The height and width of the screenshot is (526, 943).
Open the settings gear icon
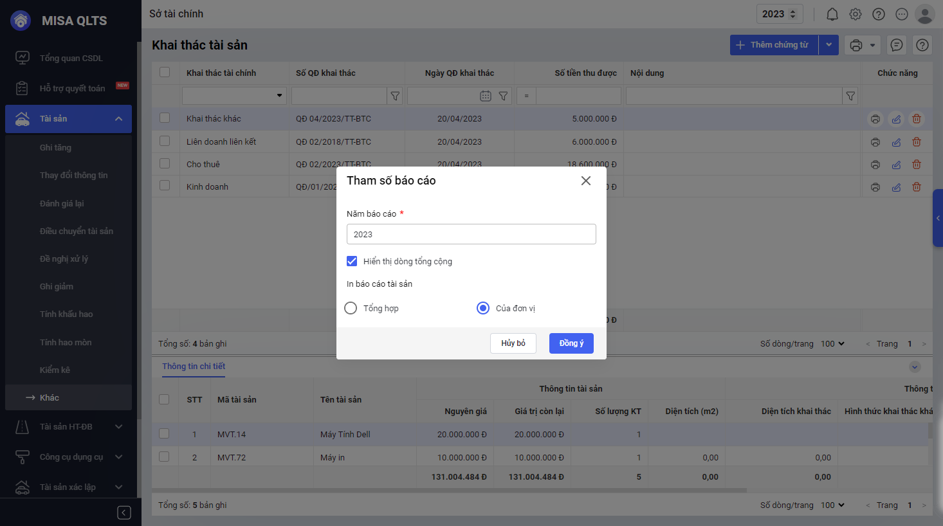[855, 14]
